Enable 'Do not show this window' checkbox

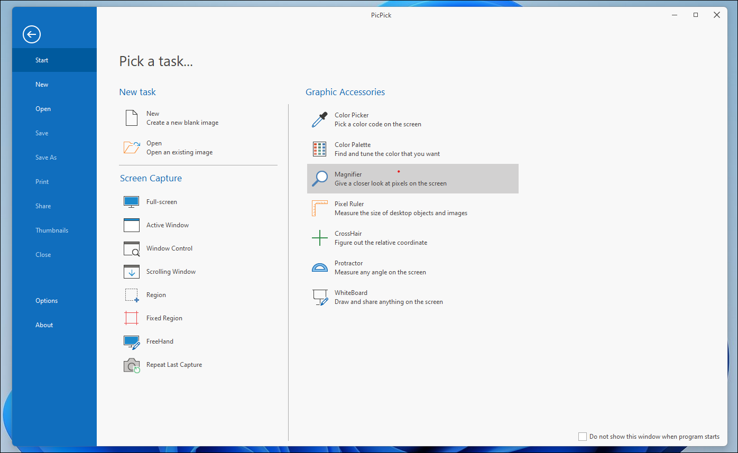pos(583,437)
